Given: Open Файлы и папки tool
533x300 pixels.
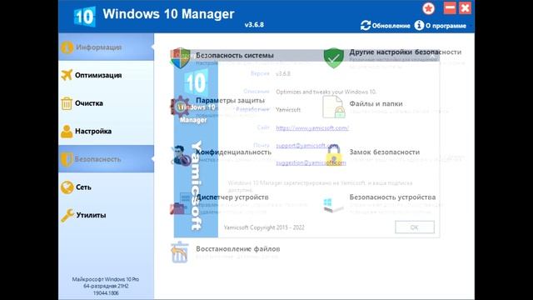Looking at the screenshot, I should click(376, 103).
